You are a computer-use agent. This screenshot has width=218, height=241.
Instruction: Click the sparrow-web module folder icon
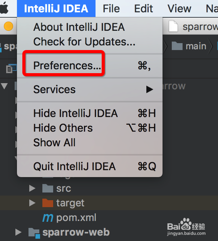(x=34, y=233)
